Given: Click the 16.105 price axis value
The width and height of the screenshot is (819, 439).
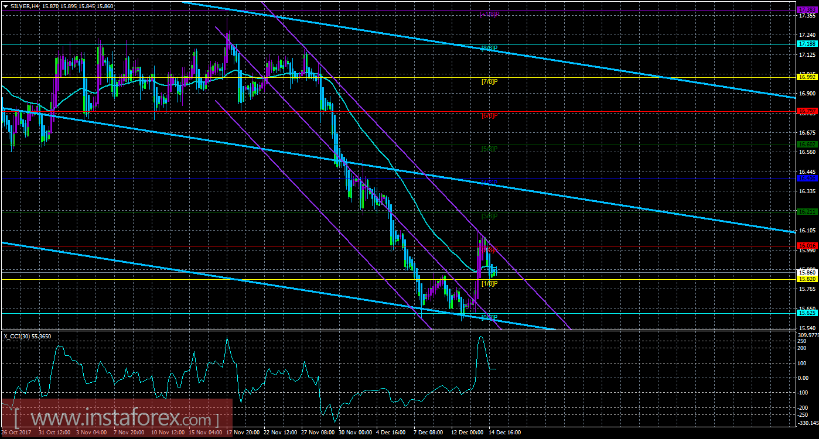Looking at the screenshot, I should coord(807,230).
